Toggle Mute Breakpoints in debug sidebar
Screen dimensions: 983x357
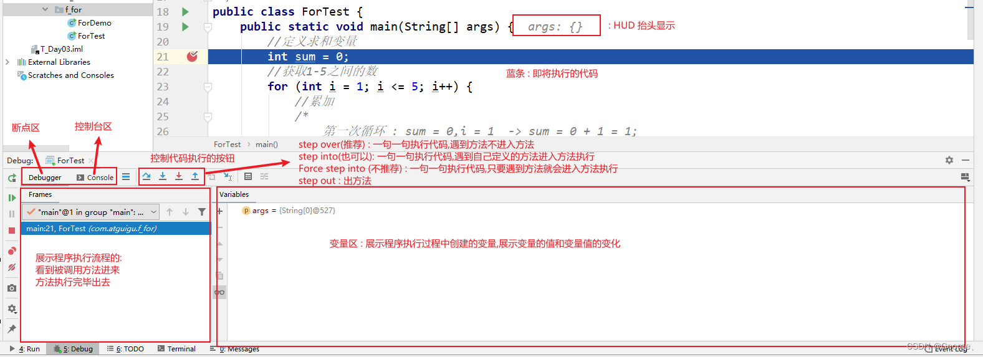(12, 267)
